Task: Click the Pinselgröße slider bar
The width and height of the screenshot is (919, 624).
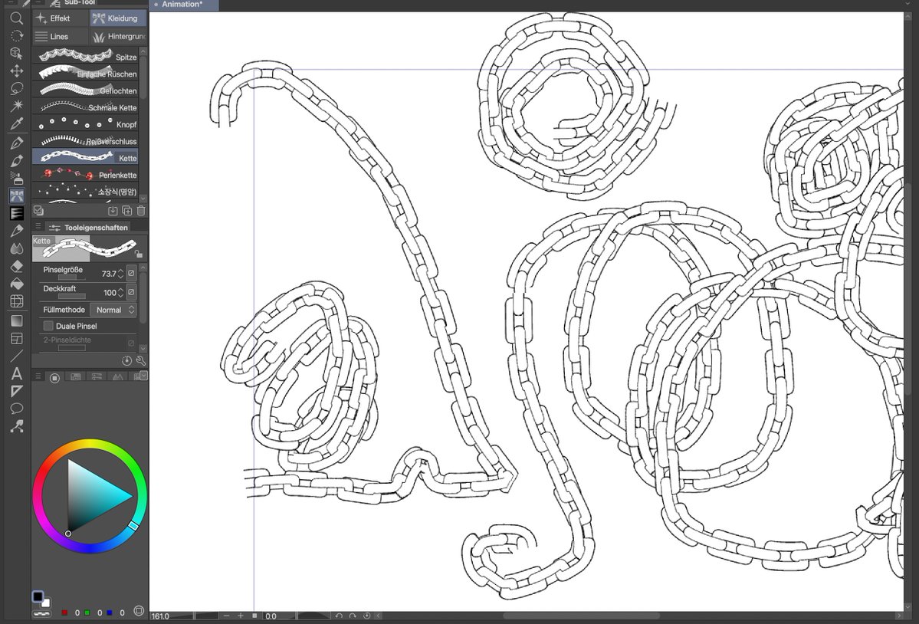Action: pos(71,278)
